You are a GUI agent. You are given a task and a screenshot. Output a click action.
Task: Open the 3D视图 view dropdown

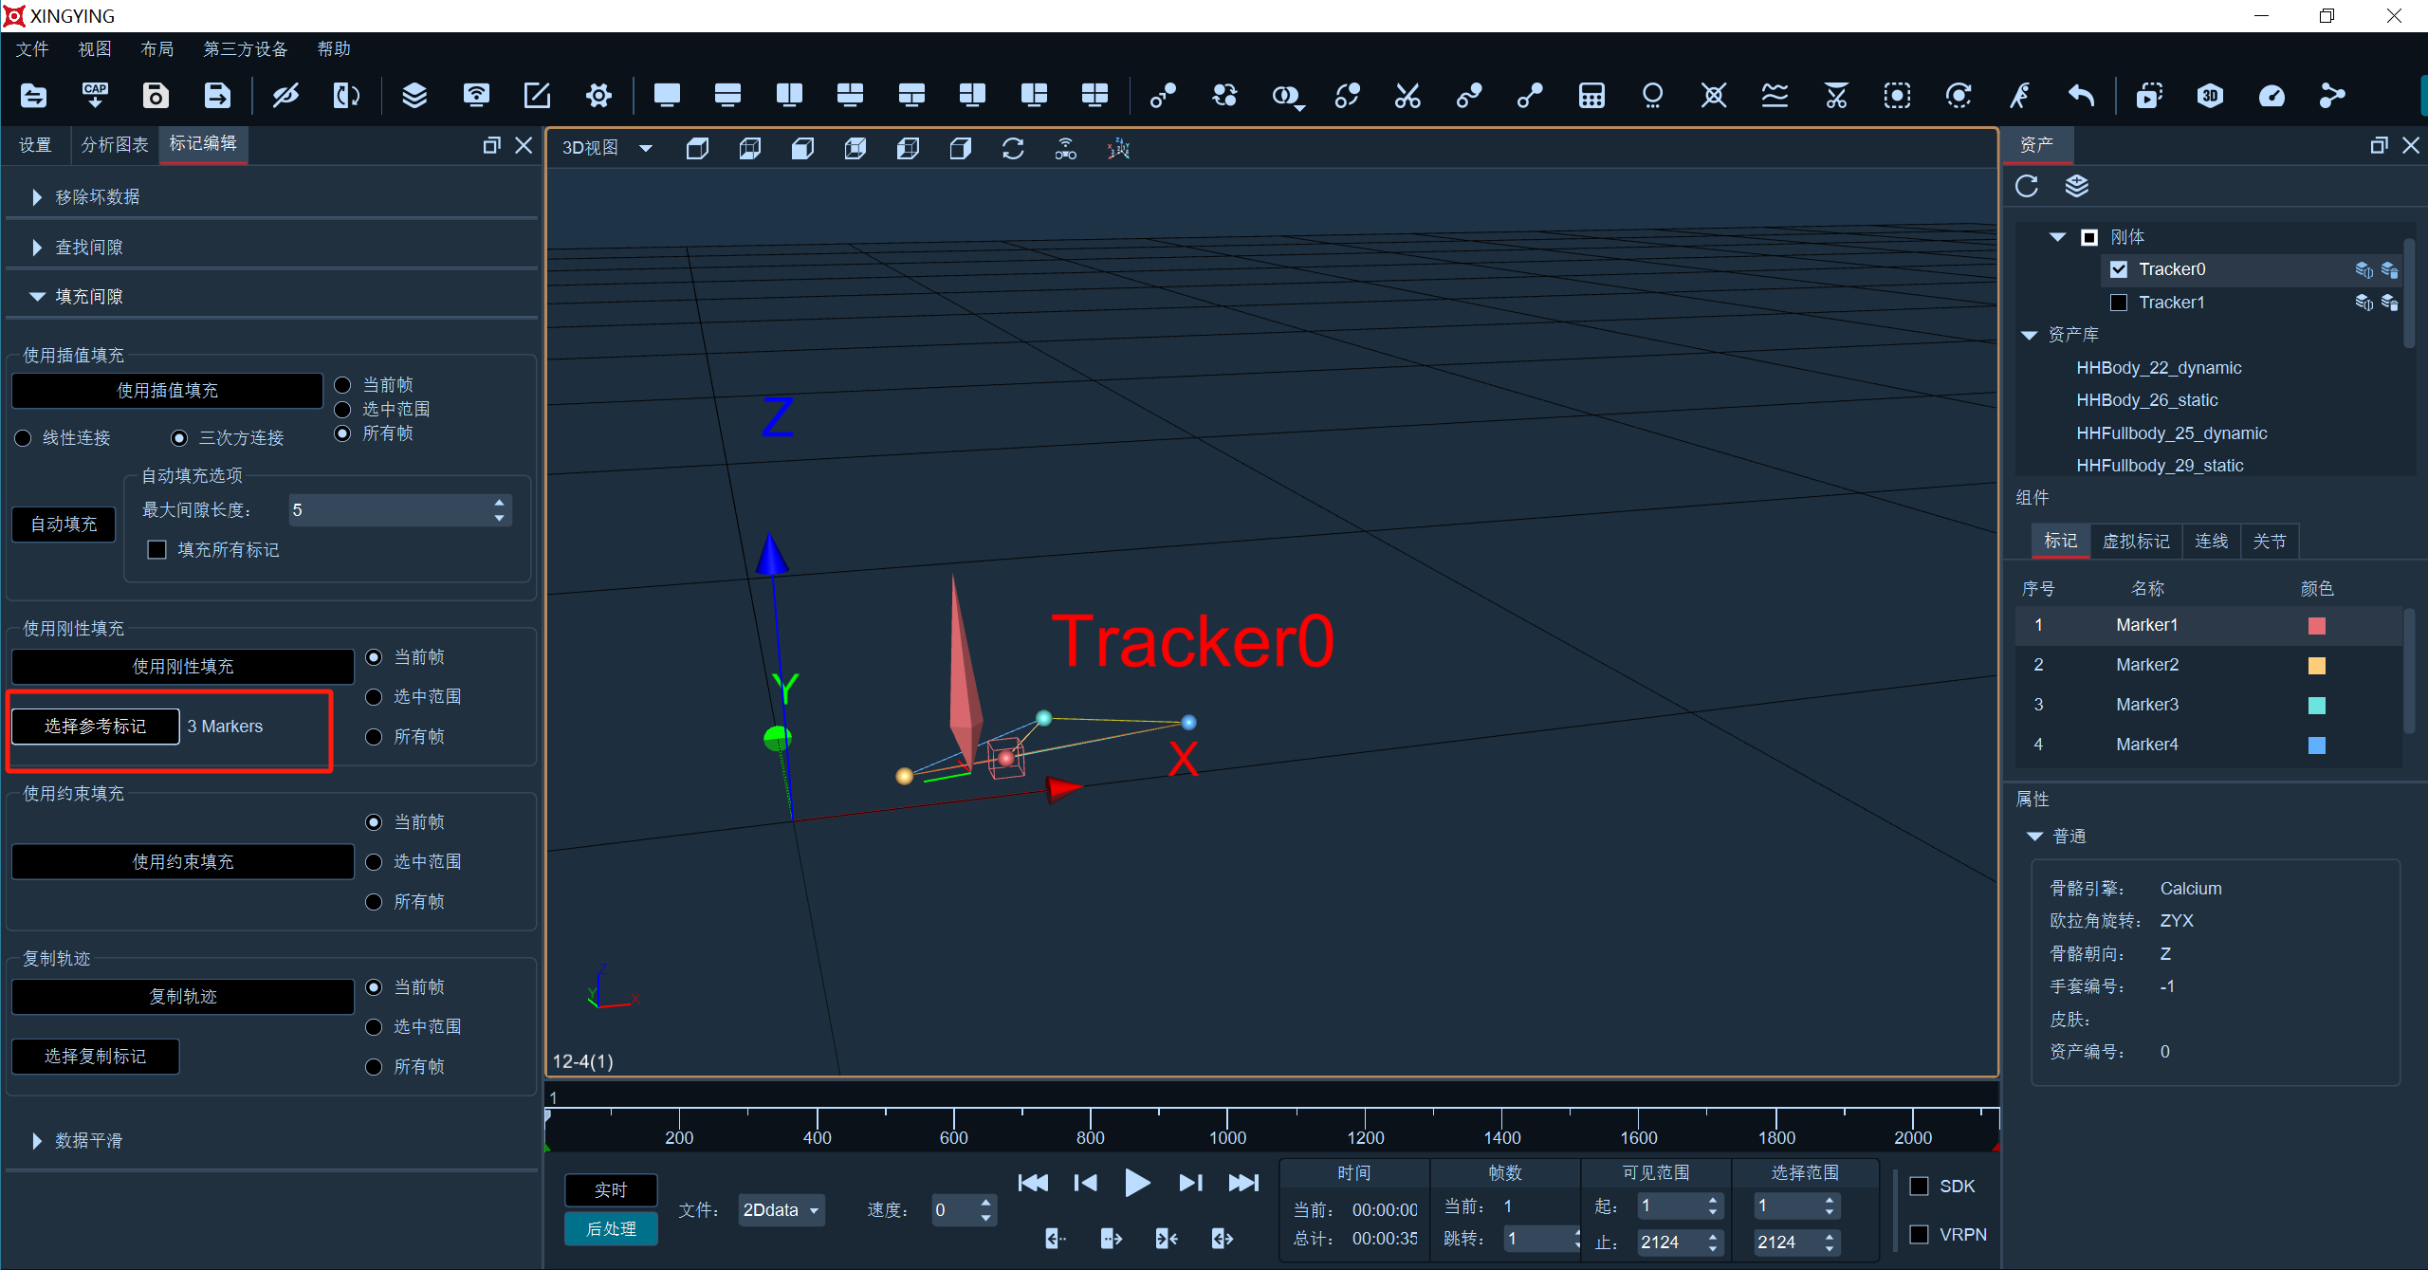pos(607,148)
